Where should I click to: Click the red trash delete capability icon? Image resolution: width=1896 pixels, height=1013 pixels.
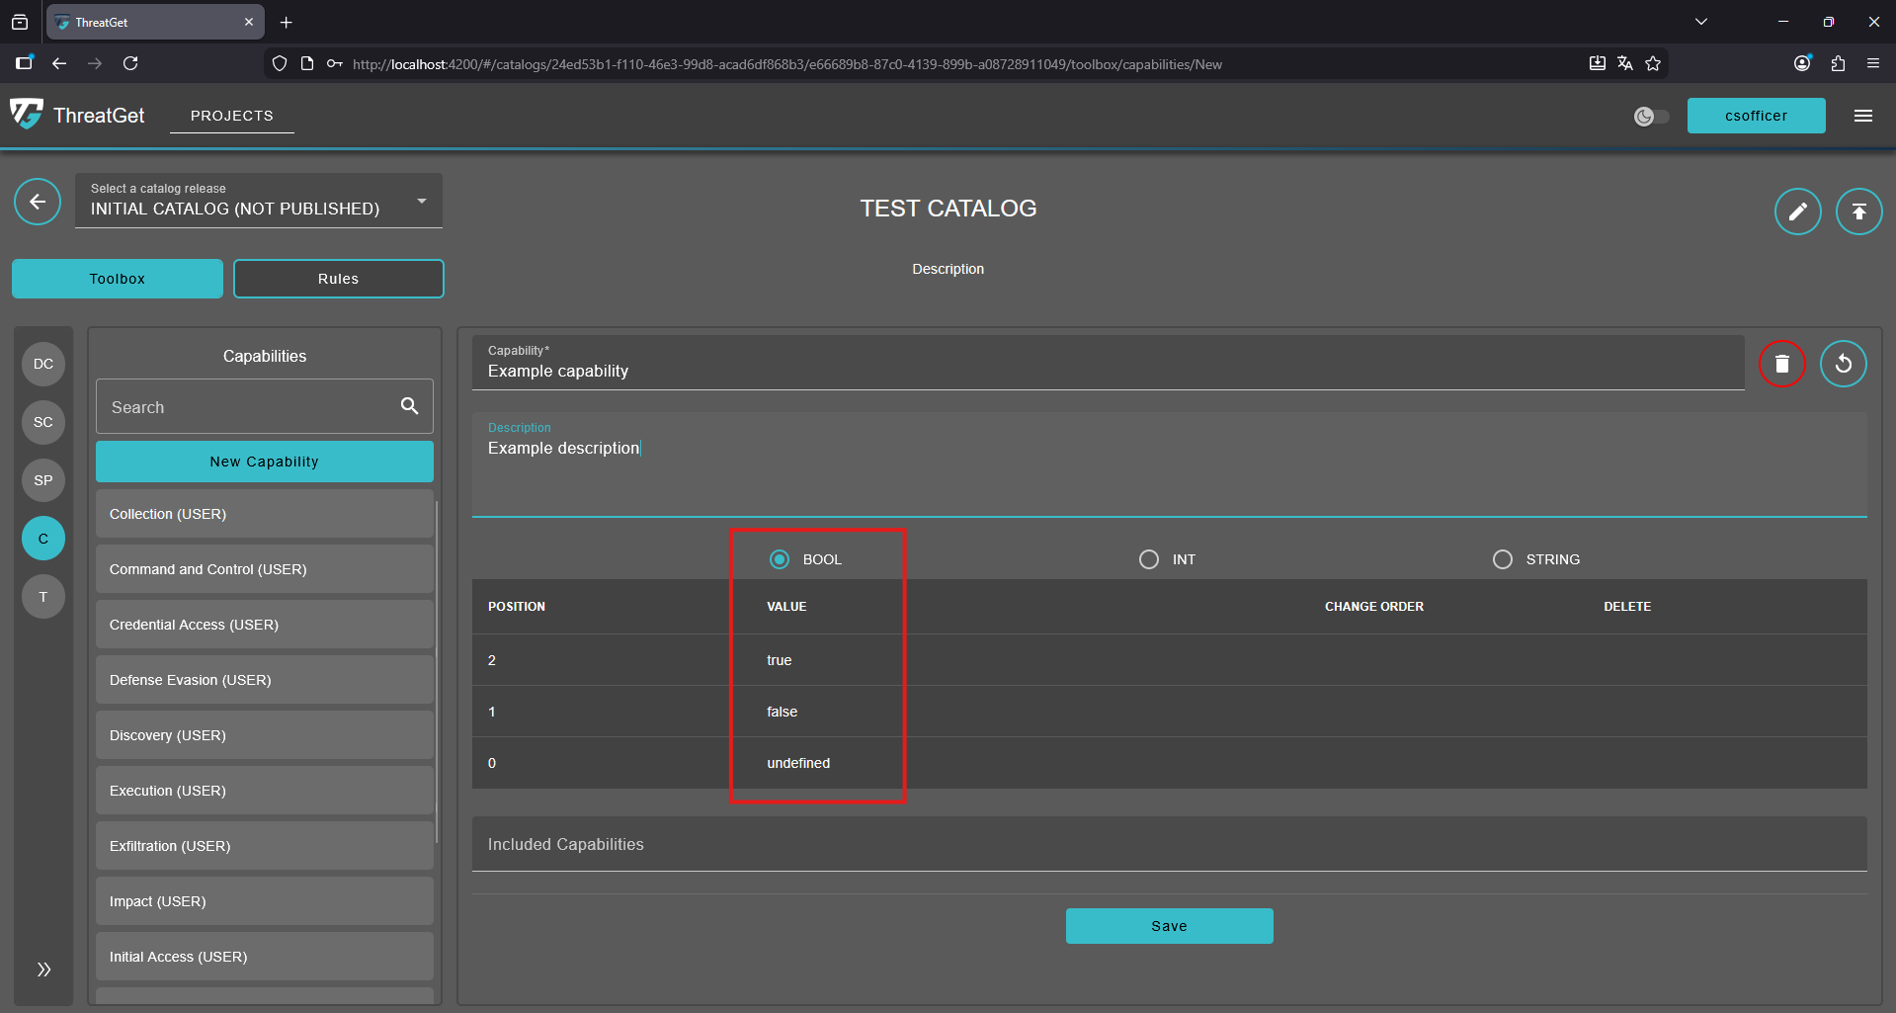tap(1781, 364)
